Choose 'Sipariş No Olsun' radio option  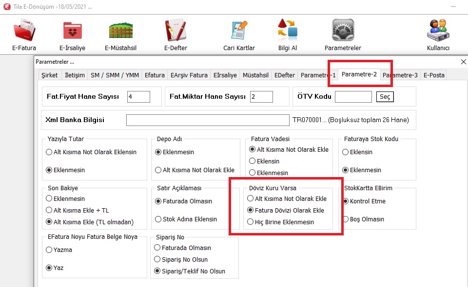pyautogui.click(x=157, y=260)
